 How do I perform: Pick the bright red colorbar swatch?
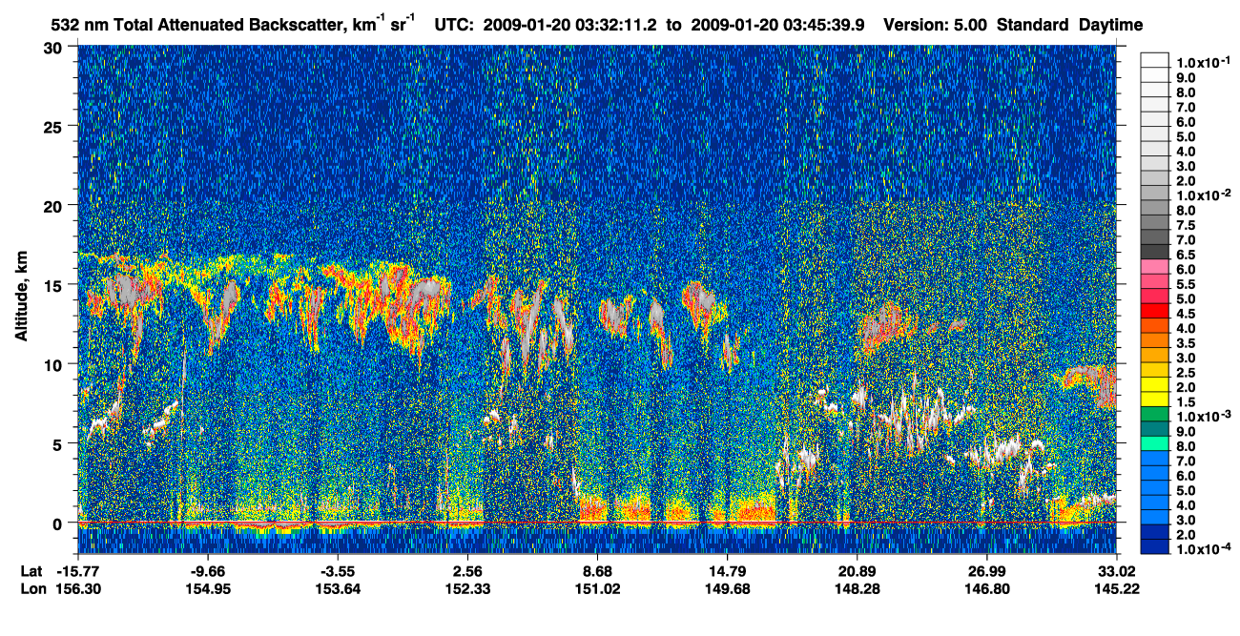[1155, 310]
